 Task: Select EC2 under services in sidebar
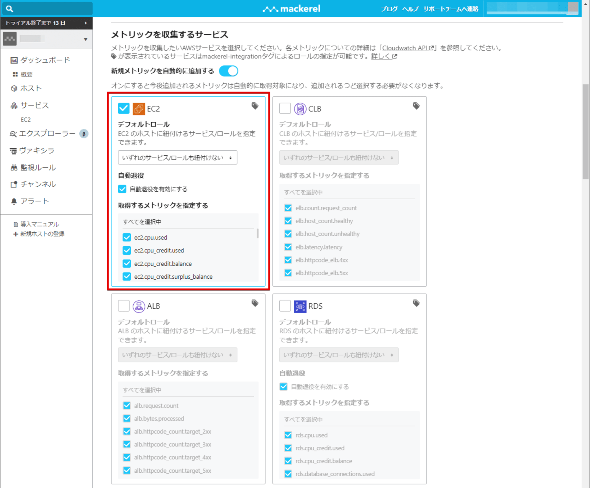point(26,119)
